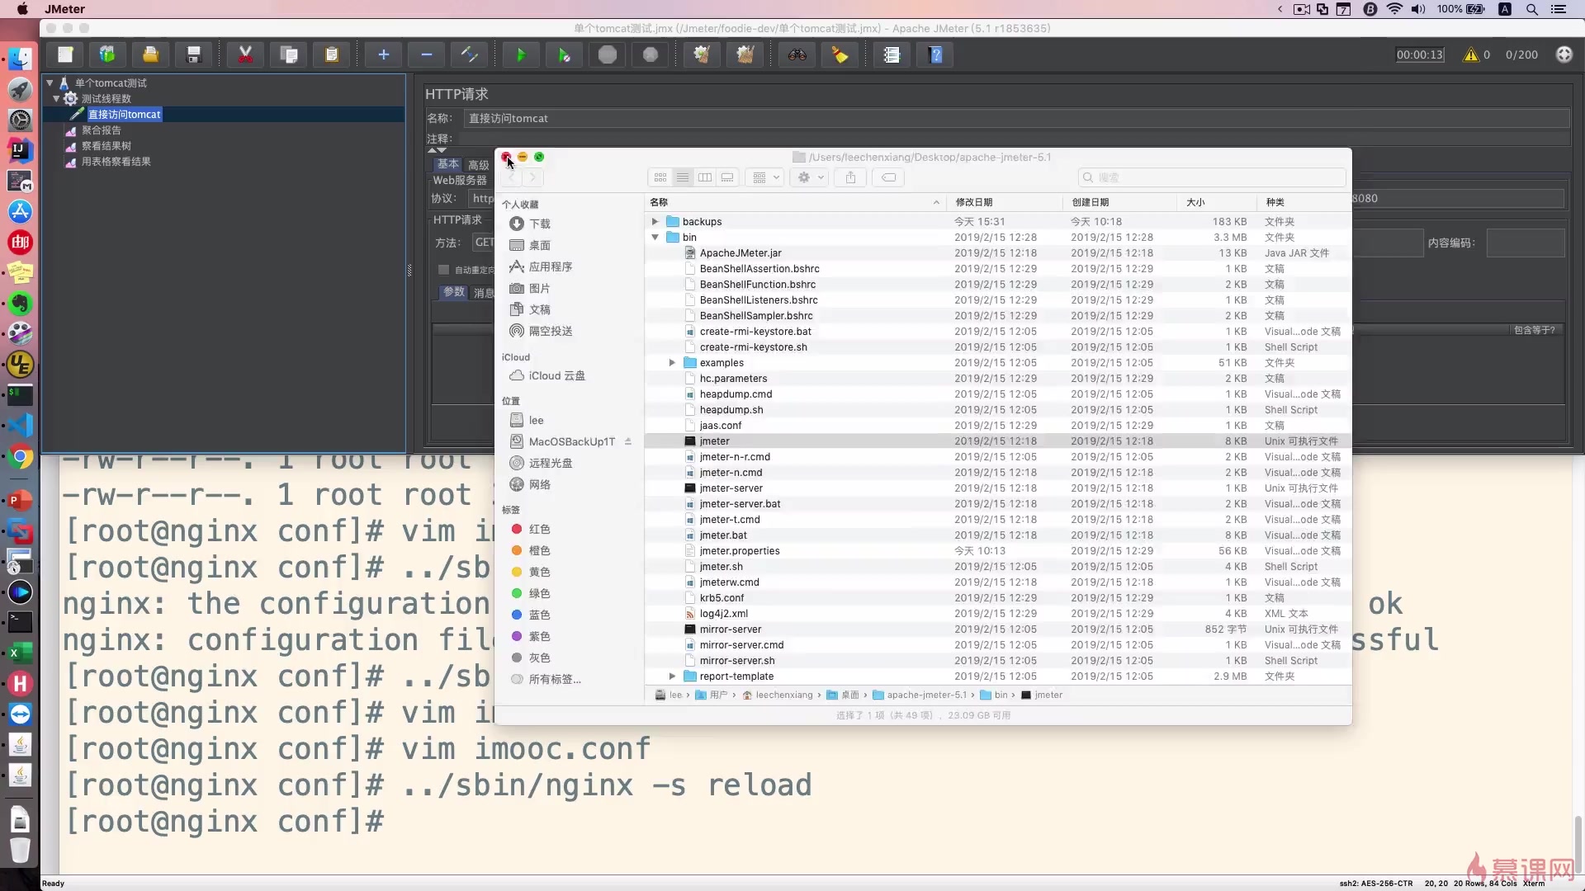Click the Clear results broom icon

pyautogui.click(x=702, y=54)
